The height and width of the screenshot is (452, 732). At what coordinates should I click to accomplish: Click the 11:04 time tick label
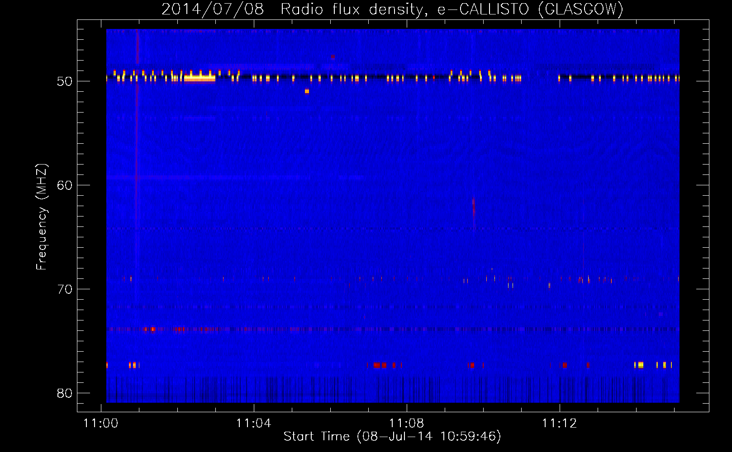pos(254,423)
